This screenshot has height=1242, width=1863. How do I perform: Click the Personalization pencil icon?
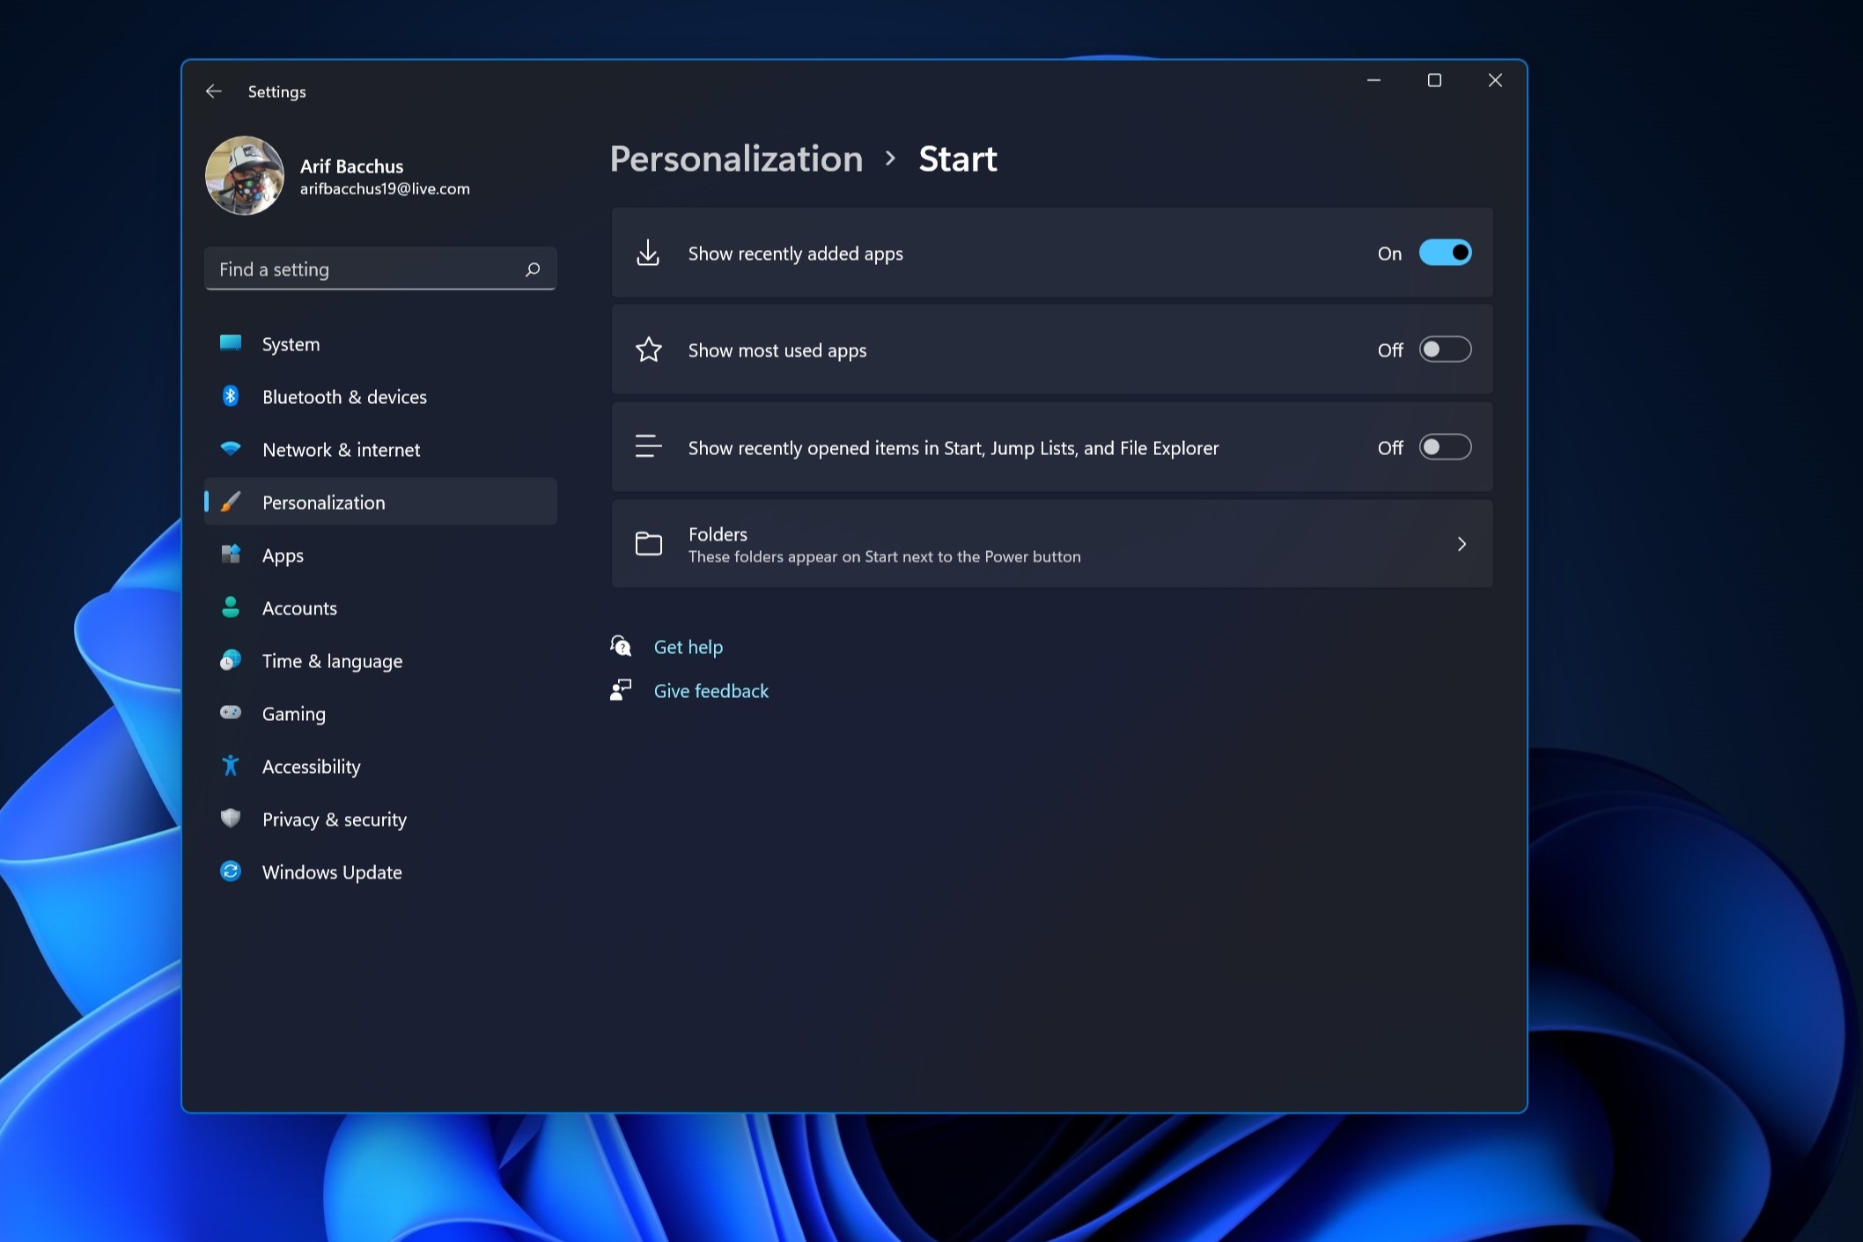point(230,500)
